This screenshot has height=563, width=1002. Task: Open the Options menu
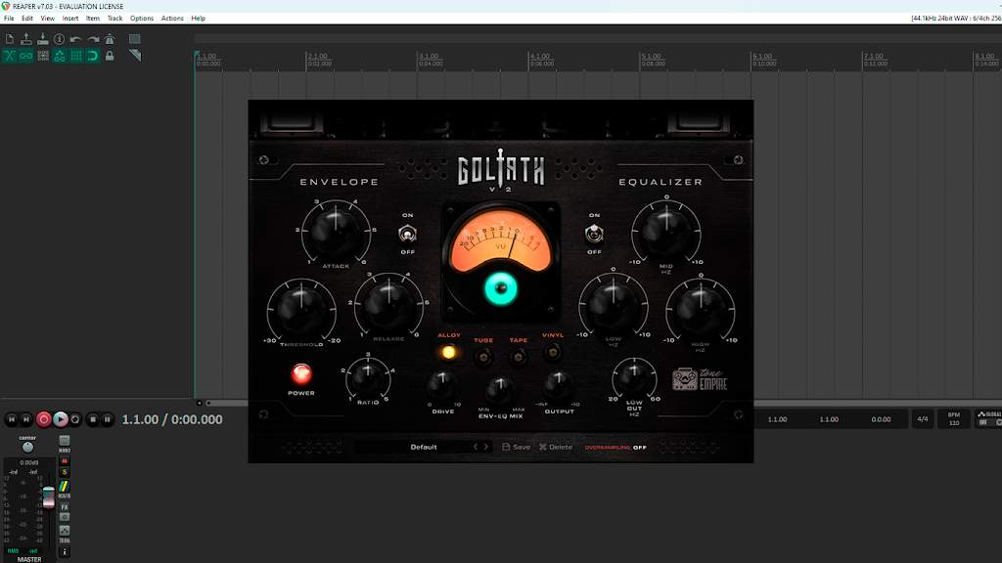[x=142, y=19]
